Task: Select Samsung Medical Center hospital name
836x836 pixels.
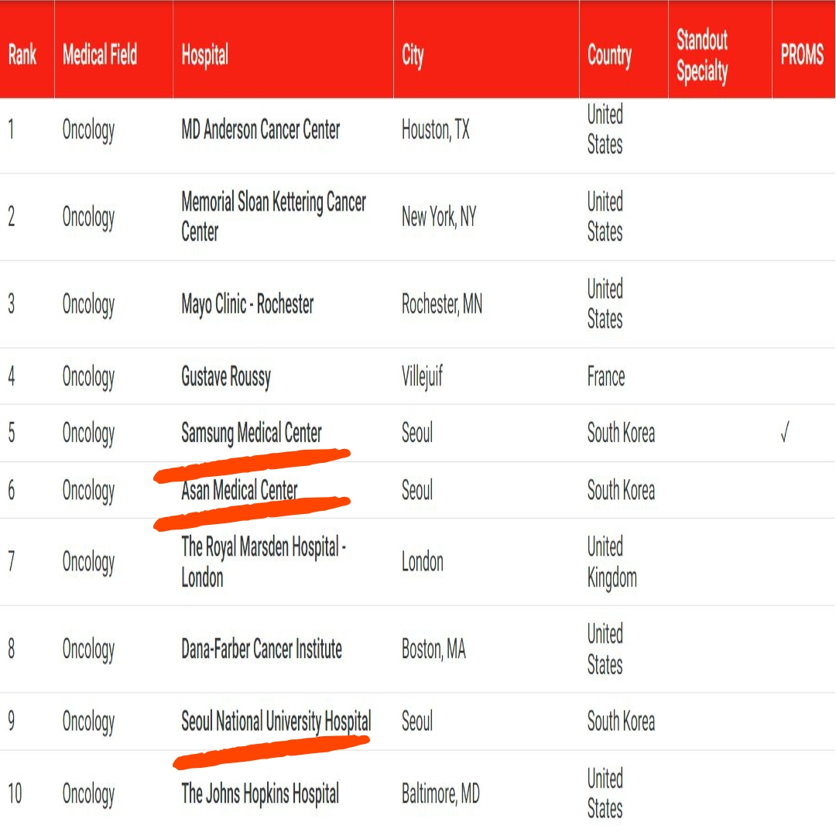Action: (x=251, y=433)
